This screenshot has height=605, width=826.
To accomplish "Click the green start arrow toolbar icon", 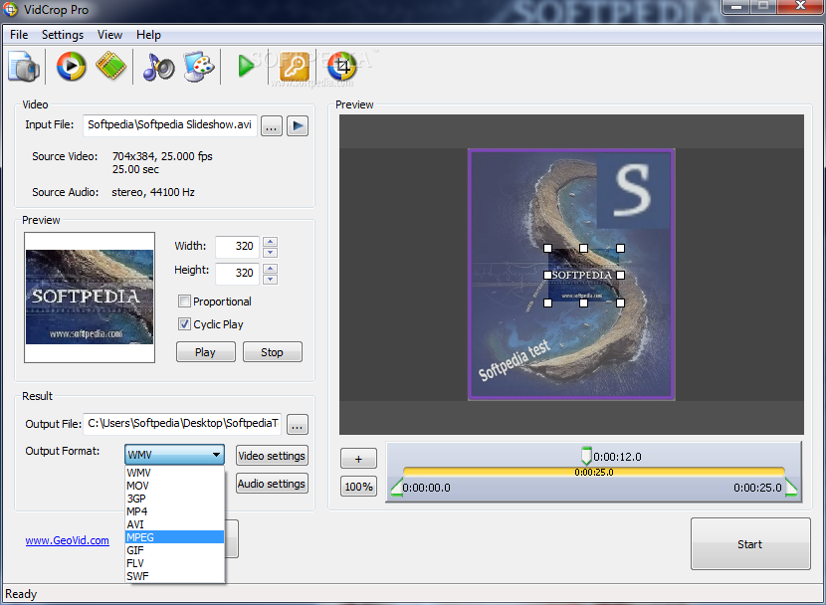I will tap(246, 67).
